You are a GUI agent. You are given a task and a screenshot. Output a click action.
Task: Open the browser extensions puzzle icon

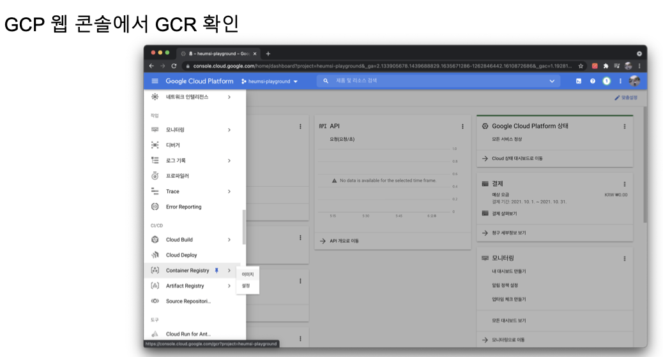(606, 66)
